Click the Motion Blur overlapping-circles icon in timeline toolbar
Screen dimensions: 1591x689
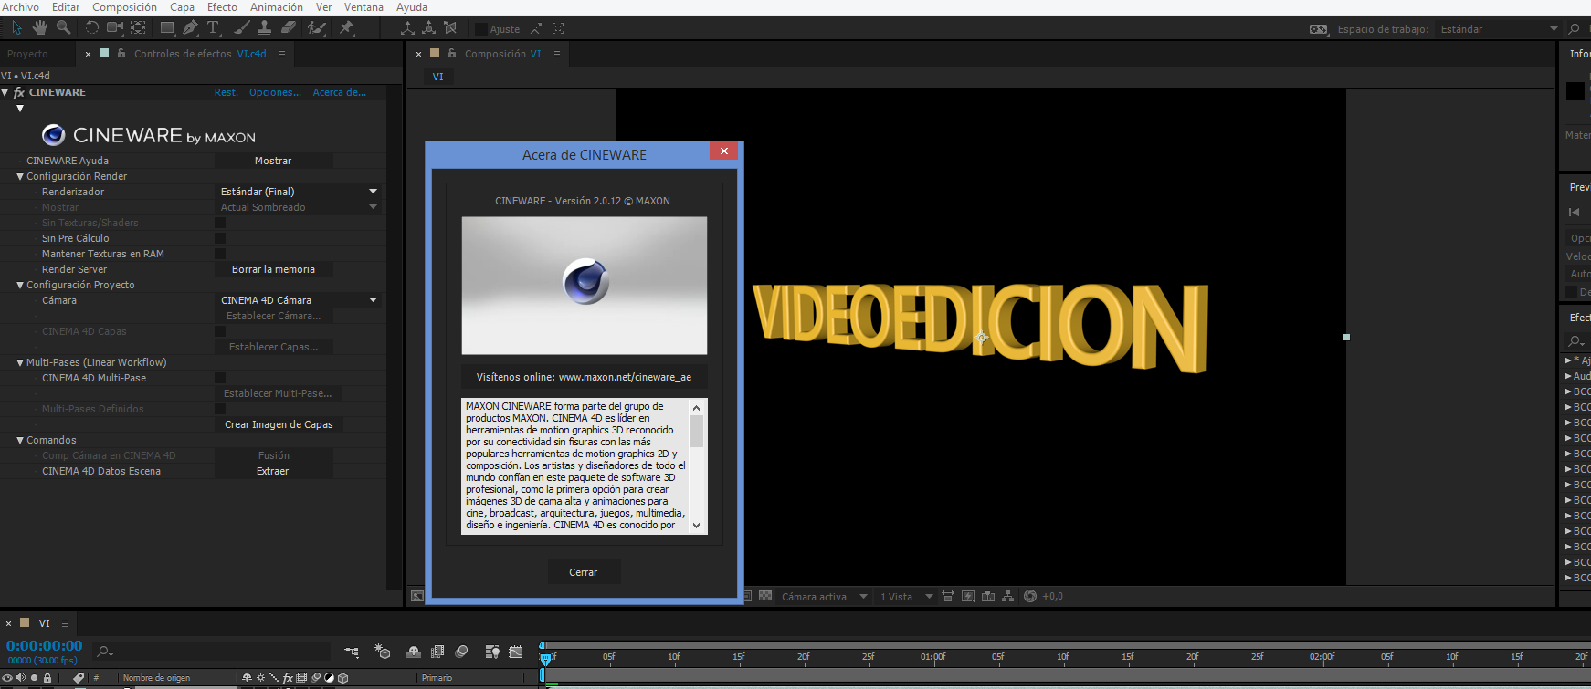coord(462,652)
